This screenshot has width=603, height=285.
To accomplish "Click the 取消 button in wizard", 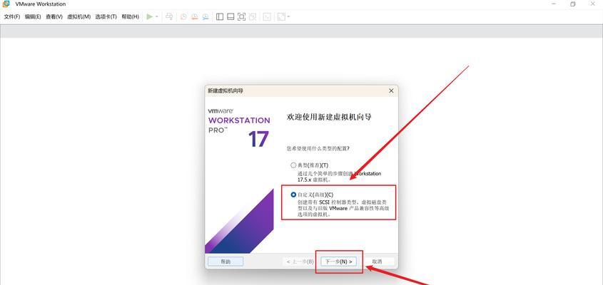I will (x=377, y=261).
